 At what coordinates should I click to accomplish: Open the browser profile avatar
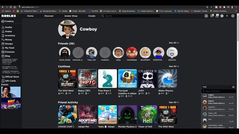(x=232, y=7)
